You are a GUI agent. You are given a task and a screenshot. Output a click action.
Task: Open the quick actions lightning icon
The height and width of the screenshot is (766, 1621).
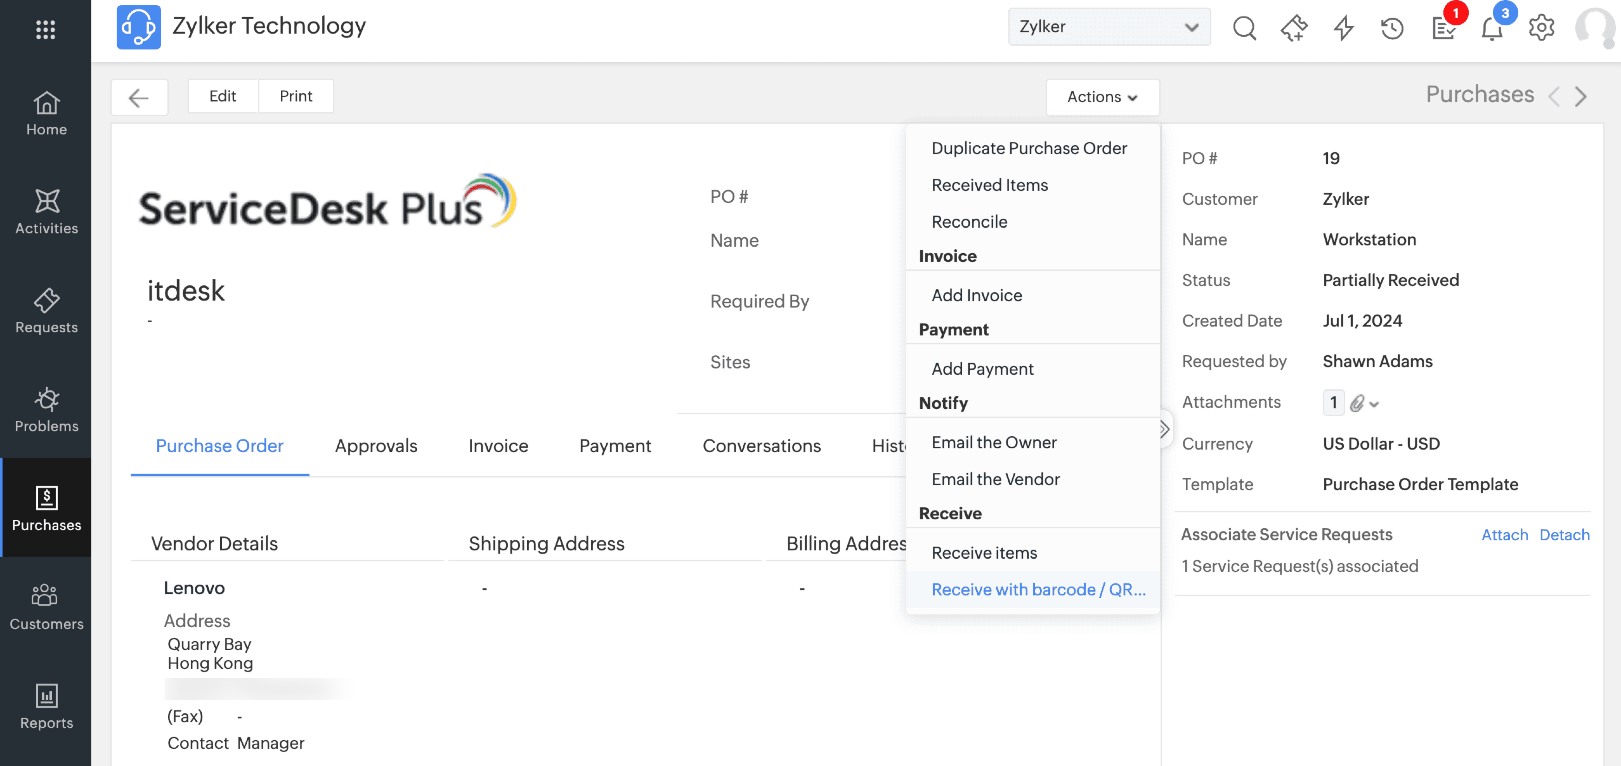[1343, 28]
